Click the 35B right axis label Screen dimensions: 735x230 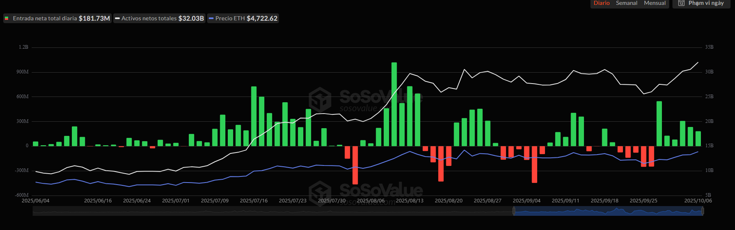click(709, 47)
